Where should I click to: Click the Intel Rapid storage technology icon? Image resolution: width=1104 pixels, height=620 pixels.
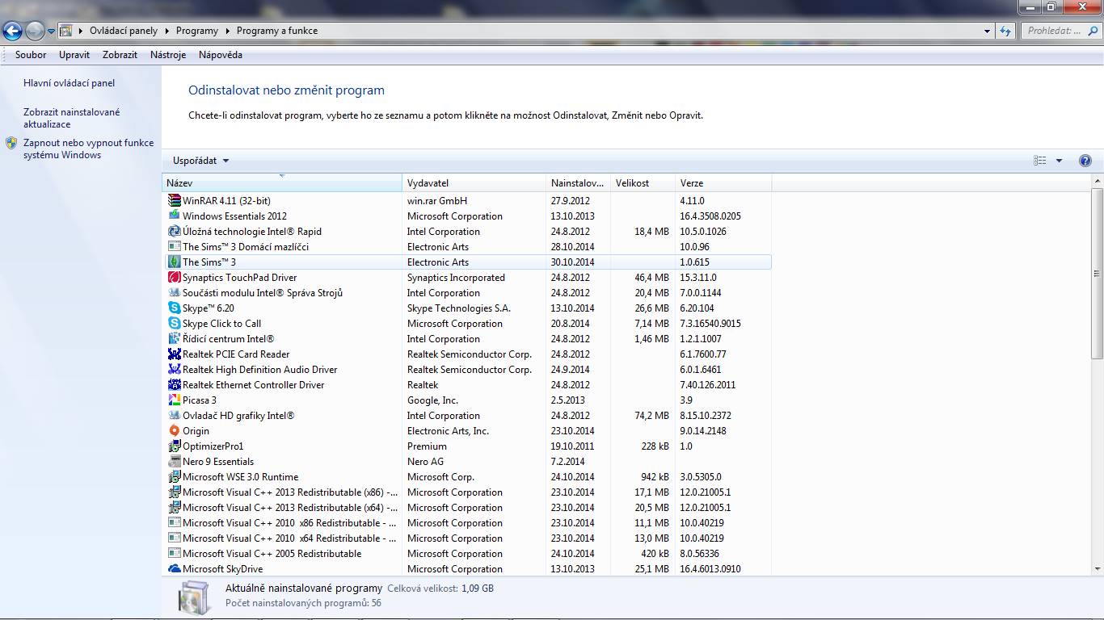tap(174, 231)
